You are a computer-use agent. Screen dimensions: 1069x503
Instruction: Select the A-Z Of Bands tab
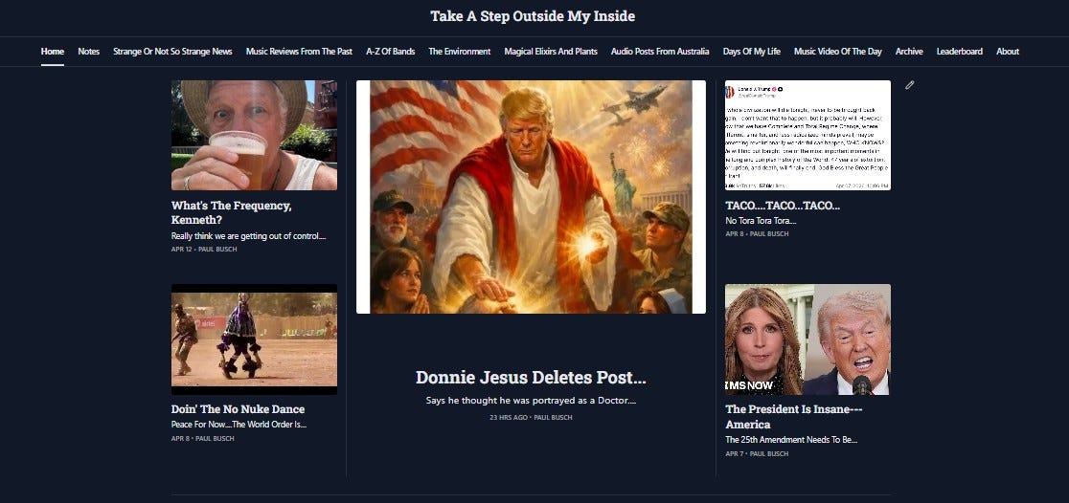391,51
